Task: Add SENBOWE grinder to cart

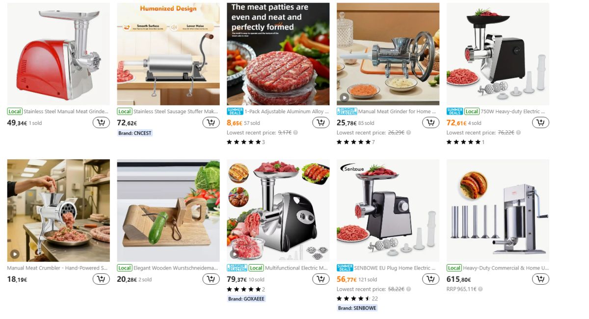Action: (430, 279)
